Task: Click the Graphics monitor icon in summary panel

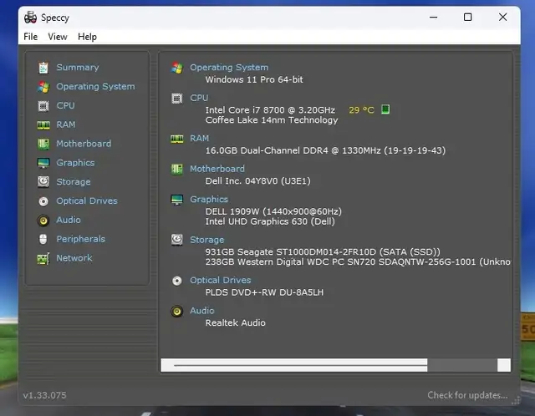Action: coord(176,200)
